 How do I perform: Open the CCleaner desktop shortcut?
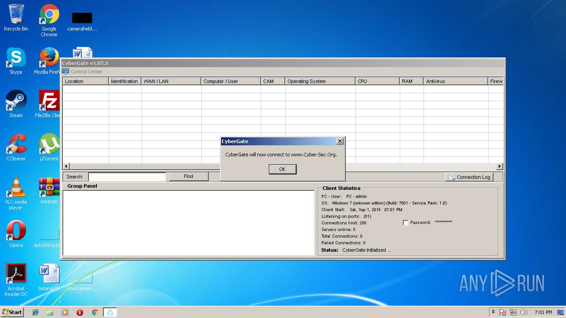[x=16, y=148]
